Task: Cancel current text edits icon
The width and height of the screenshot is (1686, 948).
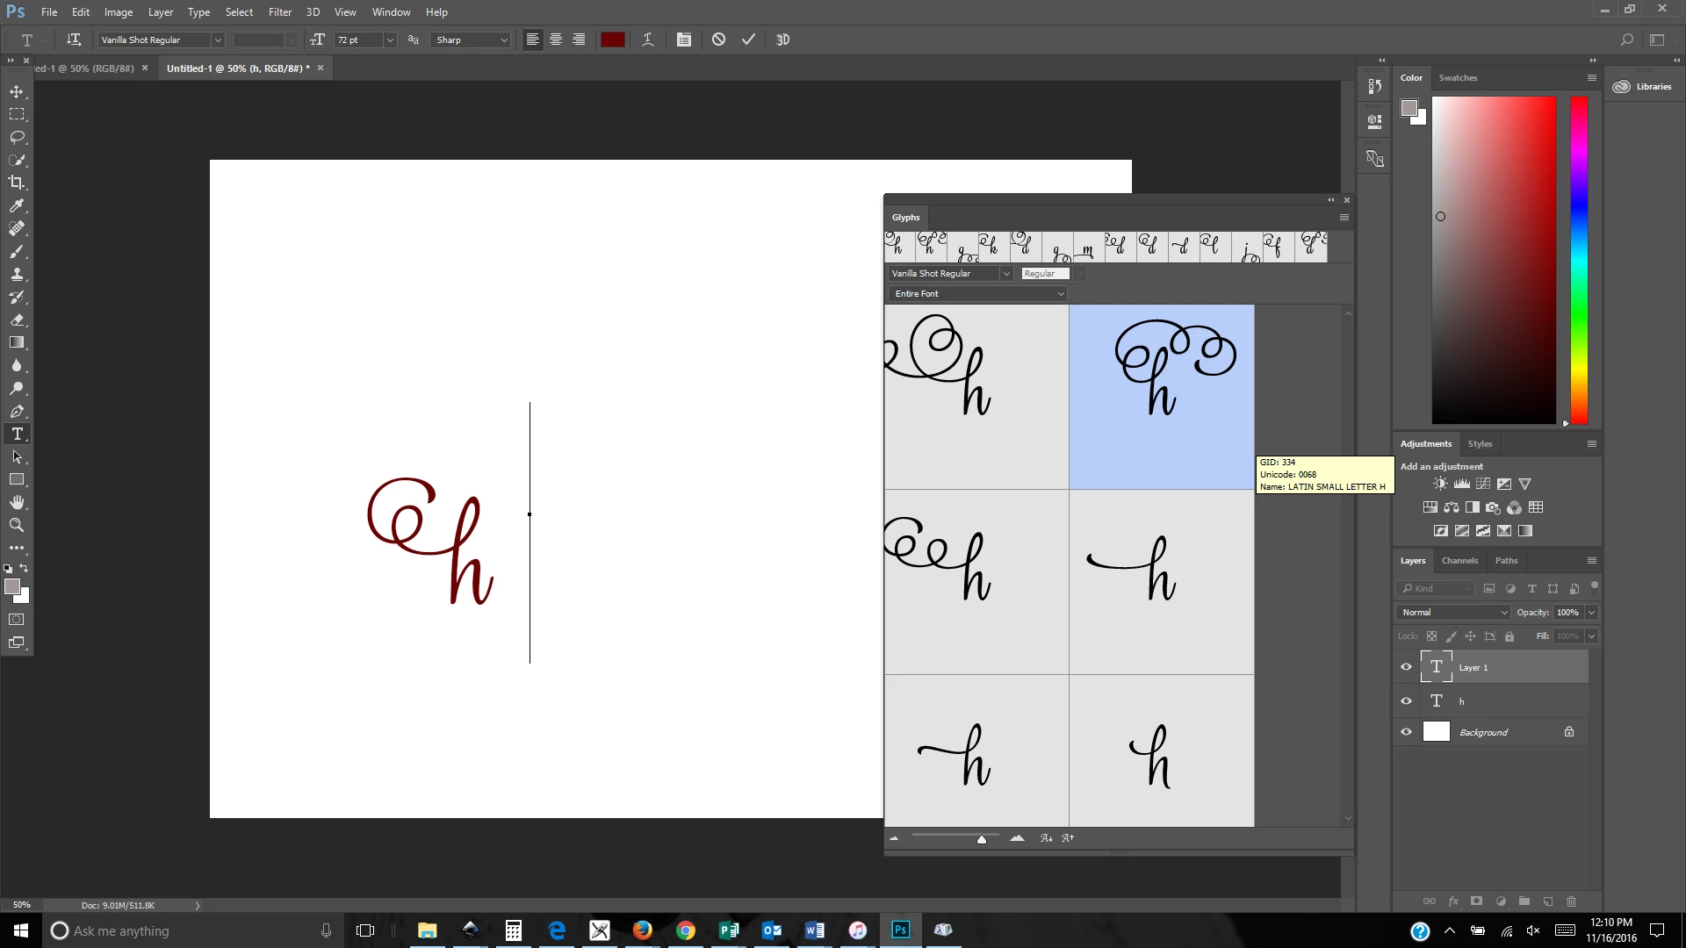Action: tap(718, 39)
